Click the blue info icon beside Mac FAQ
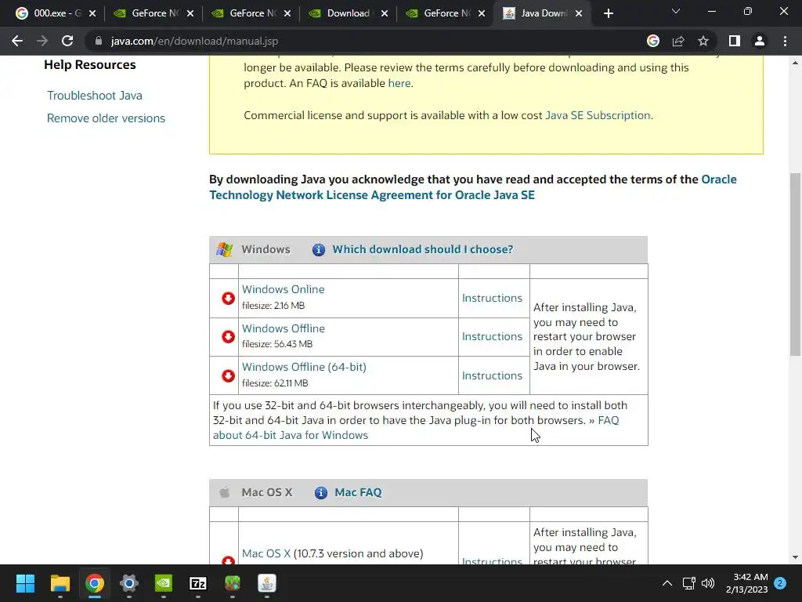This screenshot has width=802, height=602. pyautogui.click(x=320, y=492)
